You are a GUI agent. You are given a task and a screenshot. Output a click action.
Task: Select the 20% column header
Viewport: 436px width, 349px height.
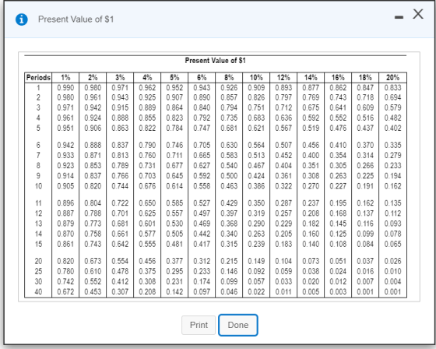click(392, 78)
